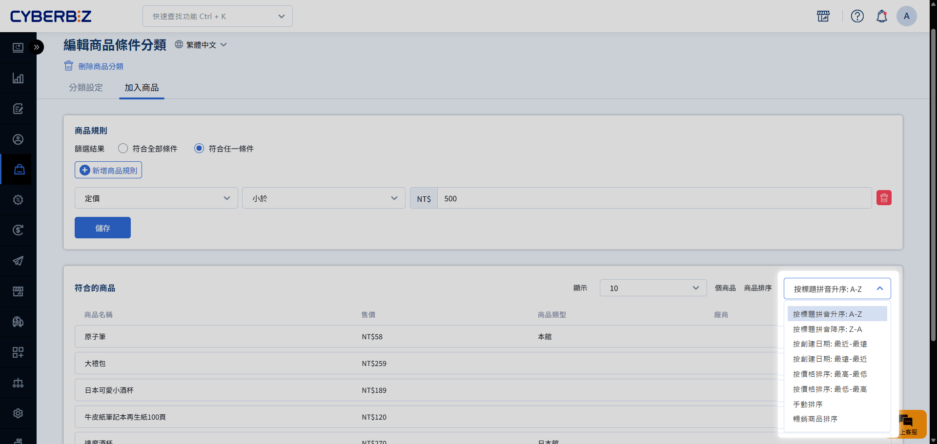The height and width of the screenshot is (444, 937).
Task: Open the settings gear sidebar icon
Action: [18, 413]
